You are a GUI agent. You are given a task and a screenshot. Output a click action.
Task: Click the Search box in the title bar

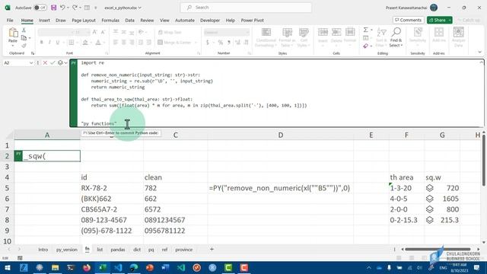tap(246, 8)
